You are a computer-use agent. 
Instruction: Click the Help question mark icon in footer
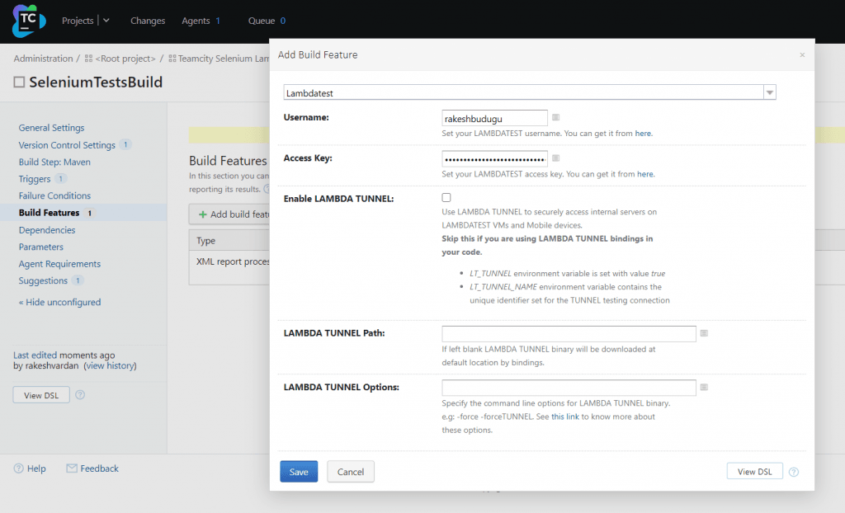pyautogui.click(x=19, y=468)
